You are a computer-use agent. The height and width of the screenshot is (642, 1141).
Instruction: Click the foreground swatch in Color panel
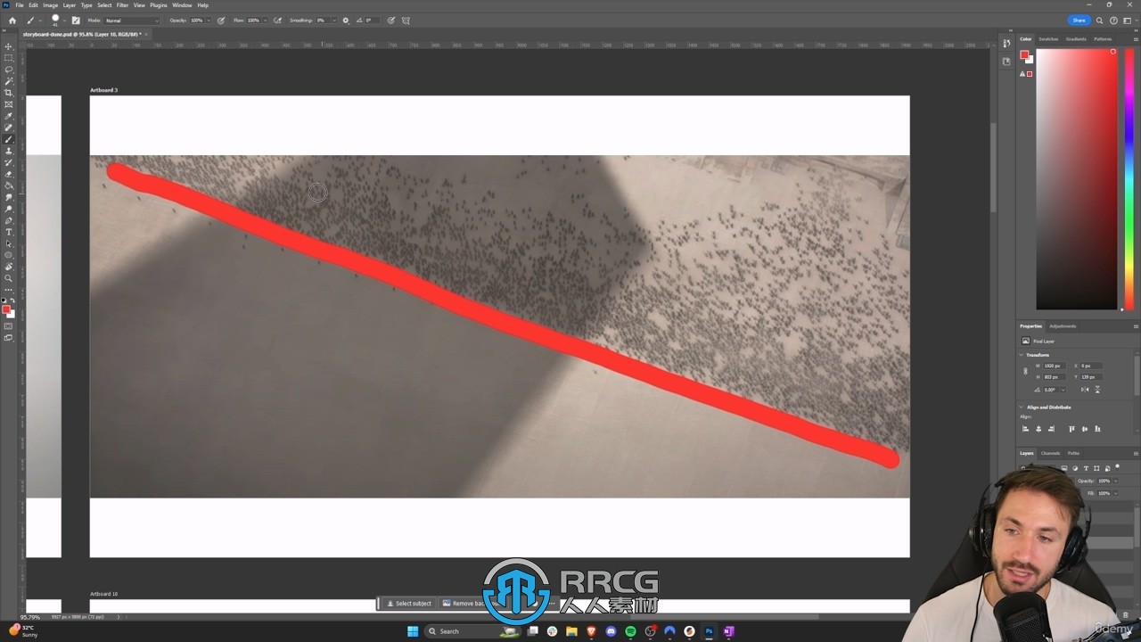[x=1025, y=55]
